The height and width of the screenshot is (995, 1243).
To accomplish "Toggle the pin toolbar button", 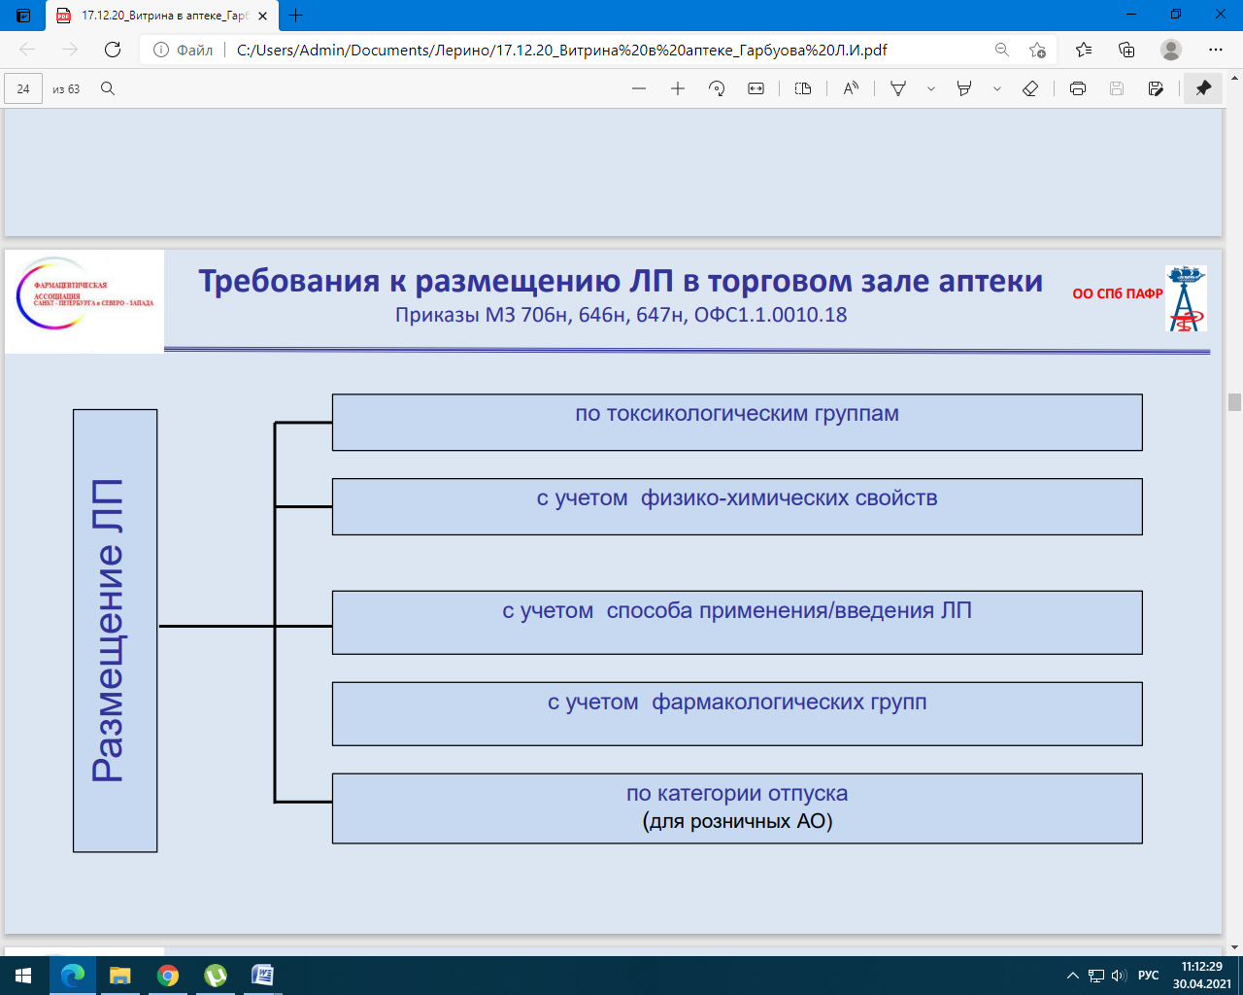I will (x=1203, y=88).
